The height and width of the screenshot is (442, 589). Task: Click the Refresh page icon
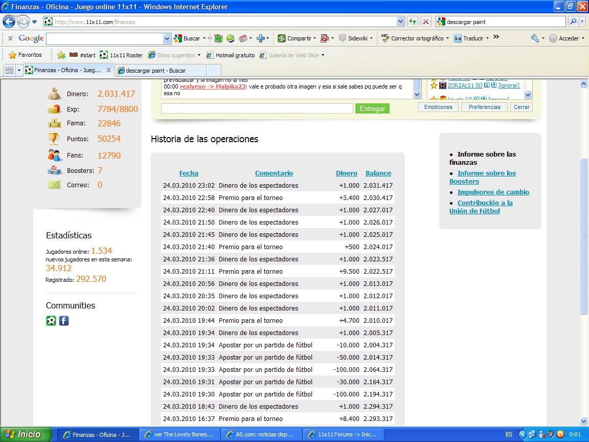(x=412, y=21)
